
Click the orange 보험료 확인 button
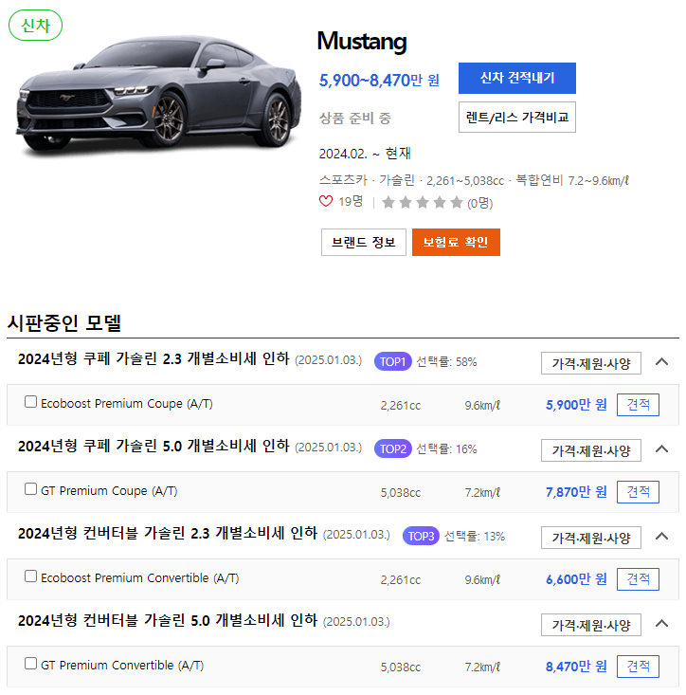point(456,242)
